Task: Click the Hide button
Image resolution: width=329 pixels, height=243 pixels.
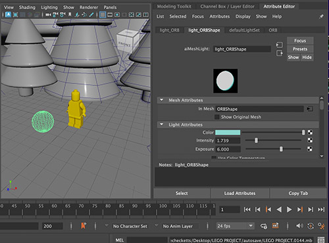Action: (x=307, y=57)
